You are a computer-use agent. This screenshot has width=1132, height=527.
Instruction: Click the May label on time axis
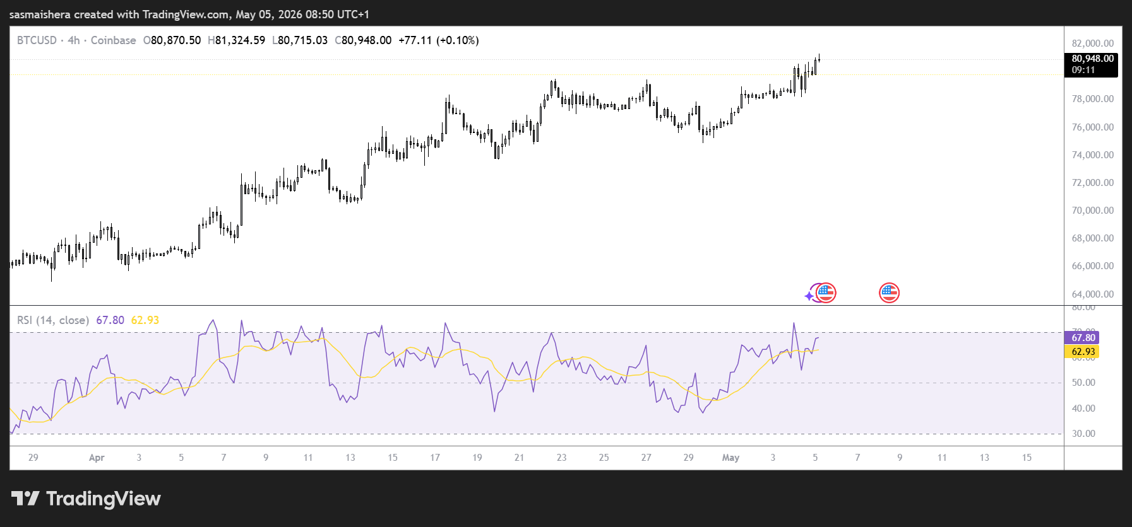coord(730,458)
